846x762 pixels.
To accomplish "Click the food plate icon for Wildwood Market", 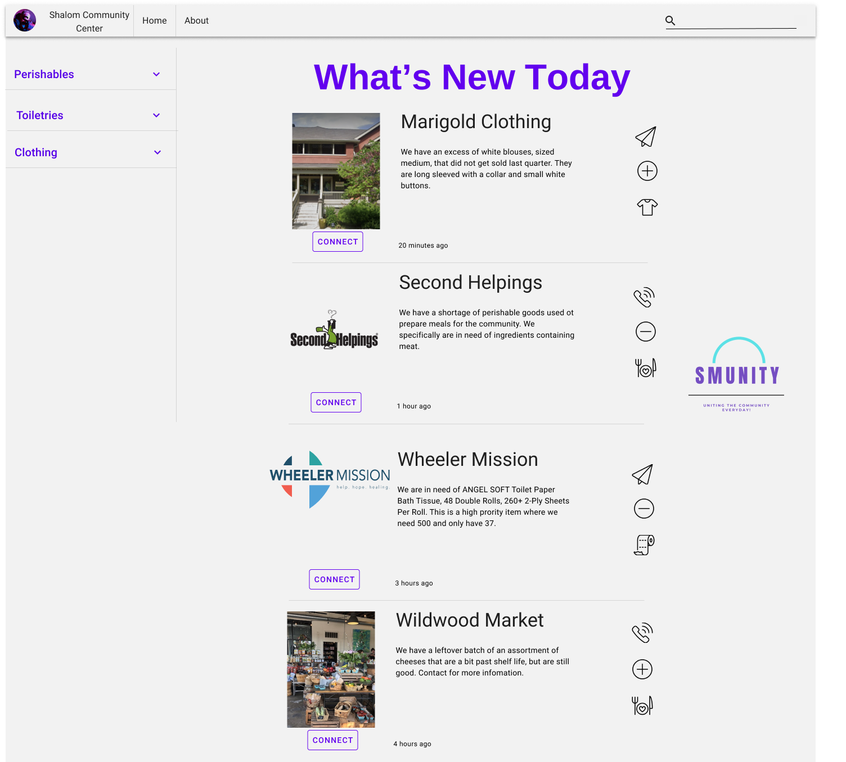I will (642, 705).
